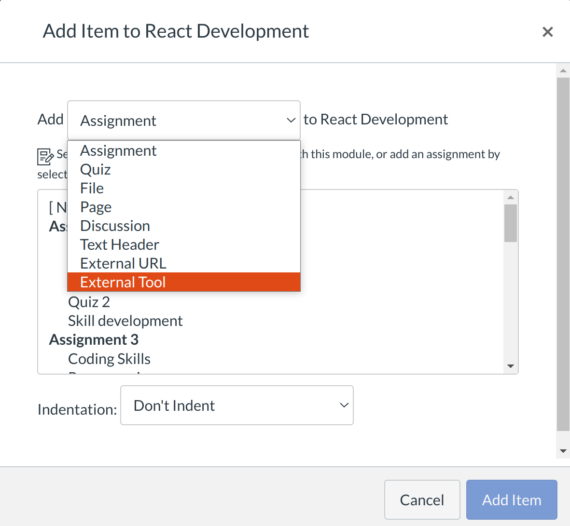Image resolution: width=570 pixels, height=526 pixels.
Task: Click dialog scrollbar down arrow
Action: click(x=563, y=451)
